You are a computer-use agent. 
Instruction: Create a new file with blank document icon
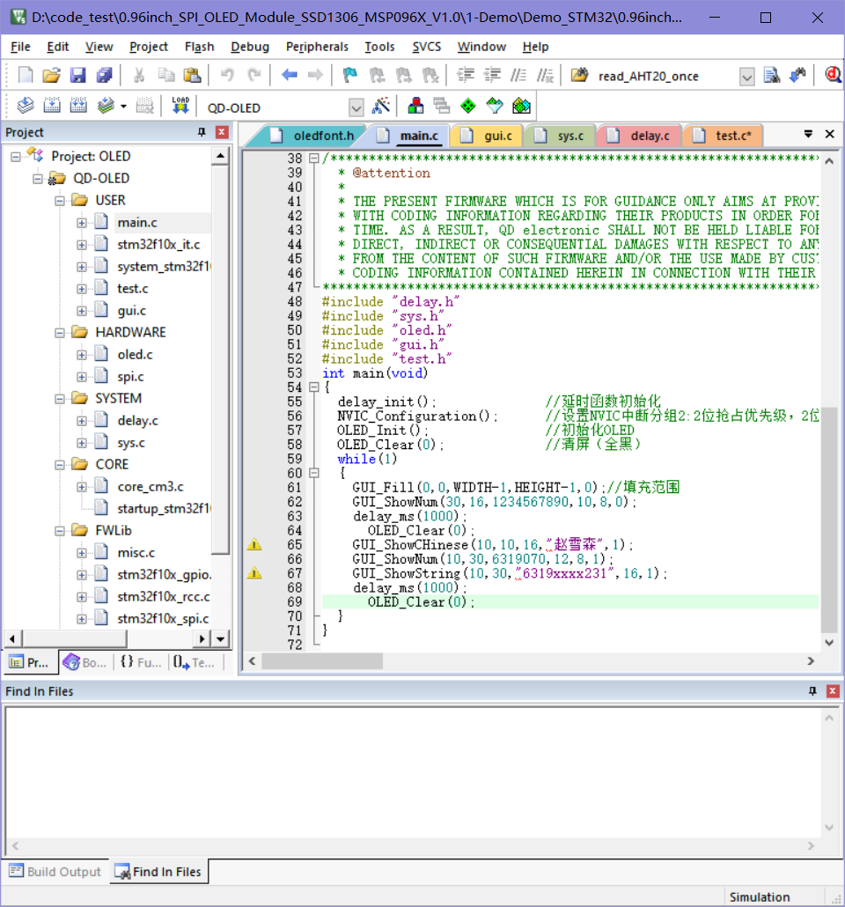coord(25,76)
